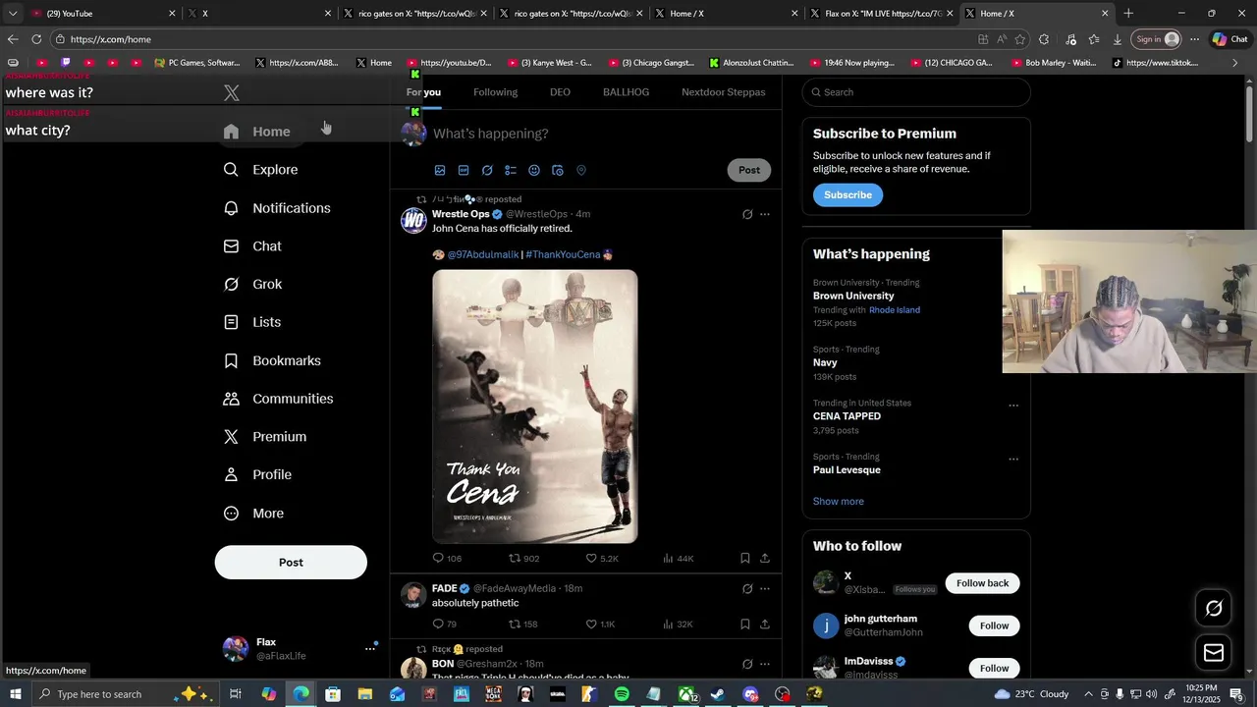
Task: Click Grok enhance icon in composer
Action: coord(487,170)
